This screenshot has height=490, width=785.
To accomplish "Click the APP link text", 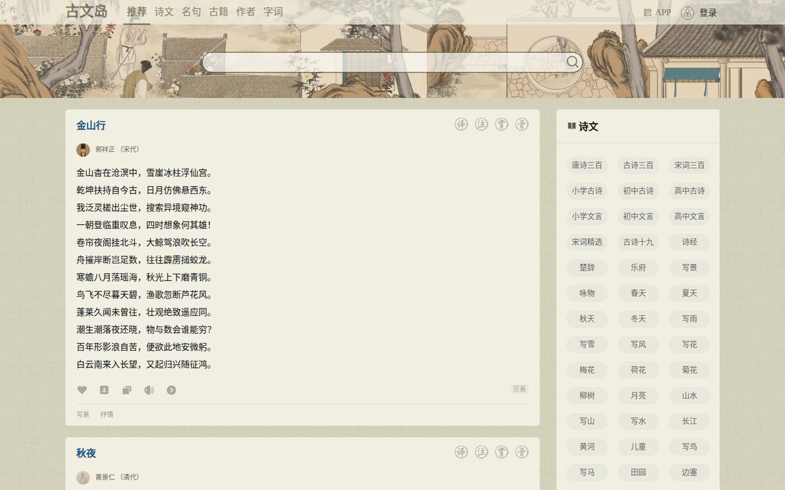I will (x=663, y=12).
